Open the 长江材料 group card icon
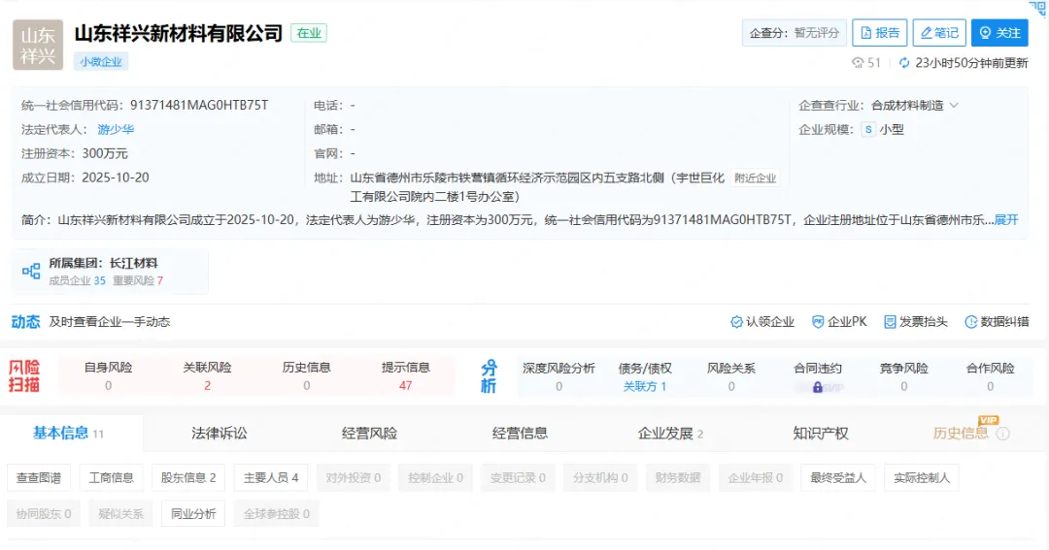This screenshot has width=1049, height=550. [x=31, y=272]
